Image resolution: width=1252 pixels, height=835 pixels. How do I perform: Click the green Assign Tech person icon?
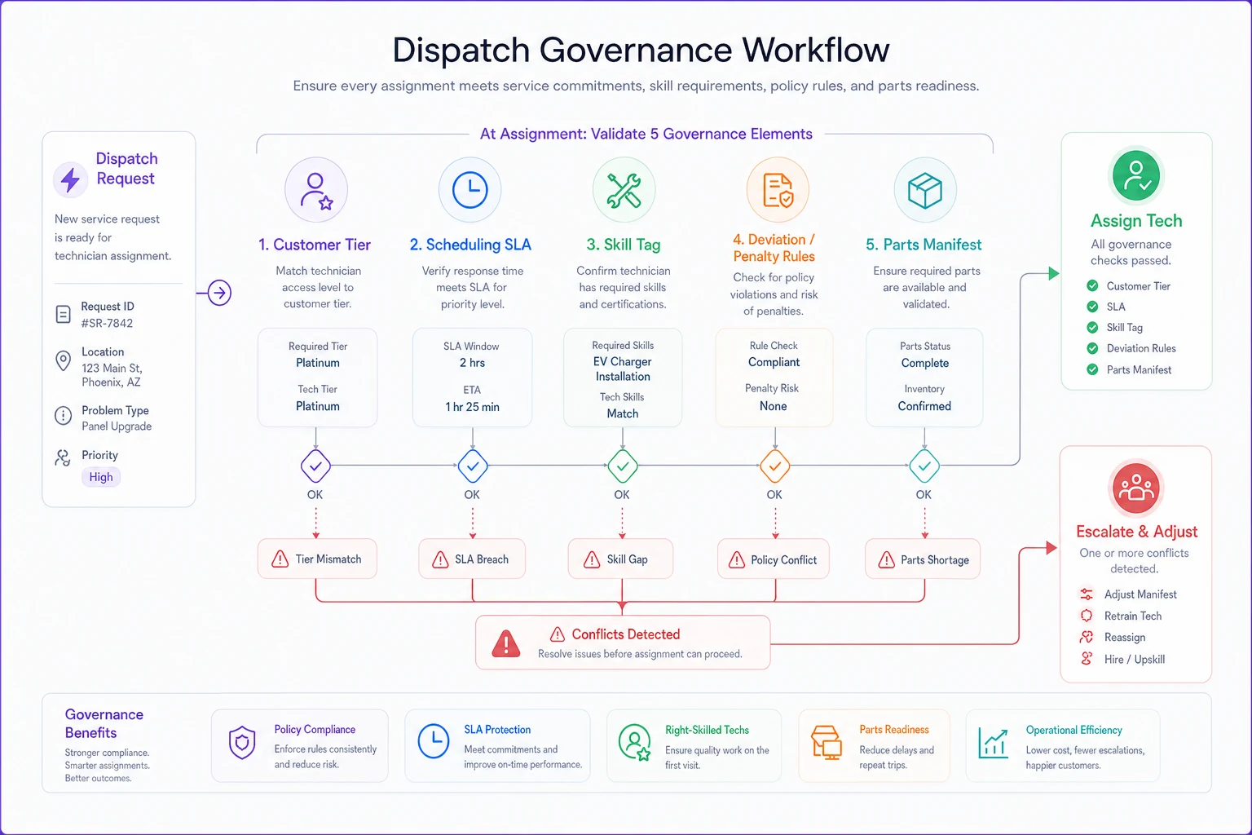(x=1136, y=175)
